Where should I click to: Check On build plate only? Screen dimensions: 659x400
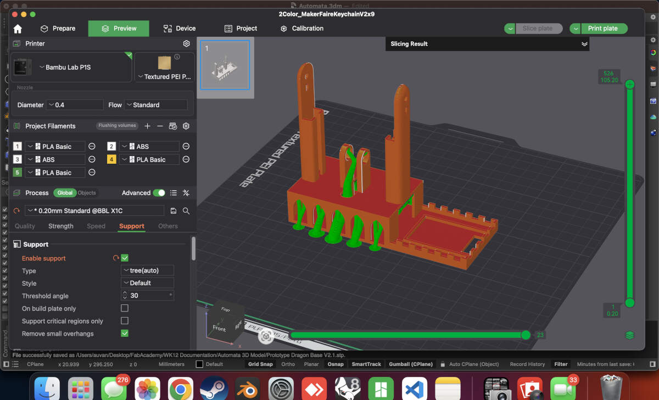pyautogui.click(x=125, y=308)
